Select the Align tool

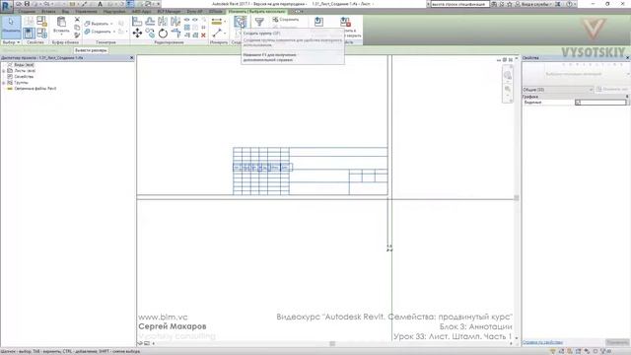[x=137, y=22]
